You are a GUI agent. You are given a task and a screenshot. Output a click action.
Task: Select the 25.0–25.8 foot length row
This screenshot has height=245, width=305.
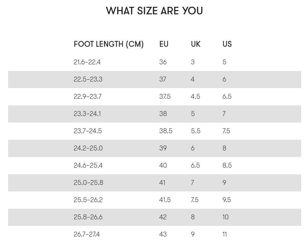coord(154,183)
